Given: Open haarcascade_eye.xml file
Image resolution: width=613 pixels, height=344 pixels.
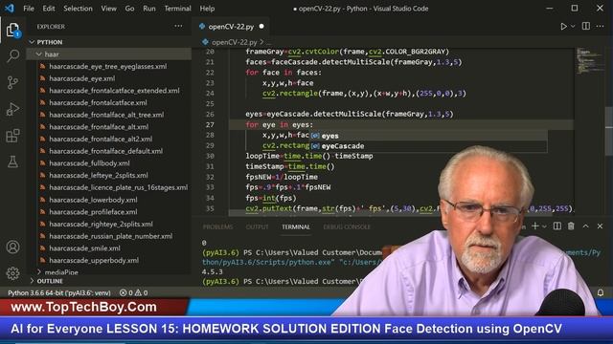Looking at the screenshot, I should tap(82, 78).
